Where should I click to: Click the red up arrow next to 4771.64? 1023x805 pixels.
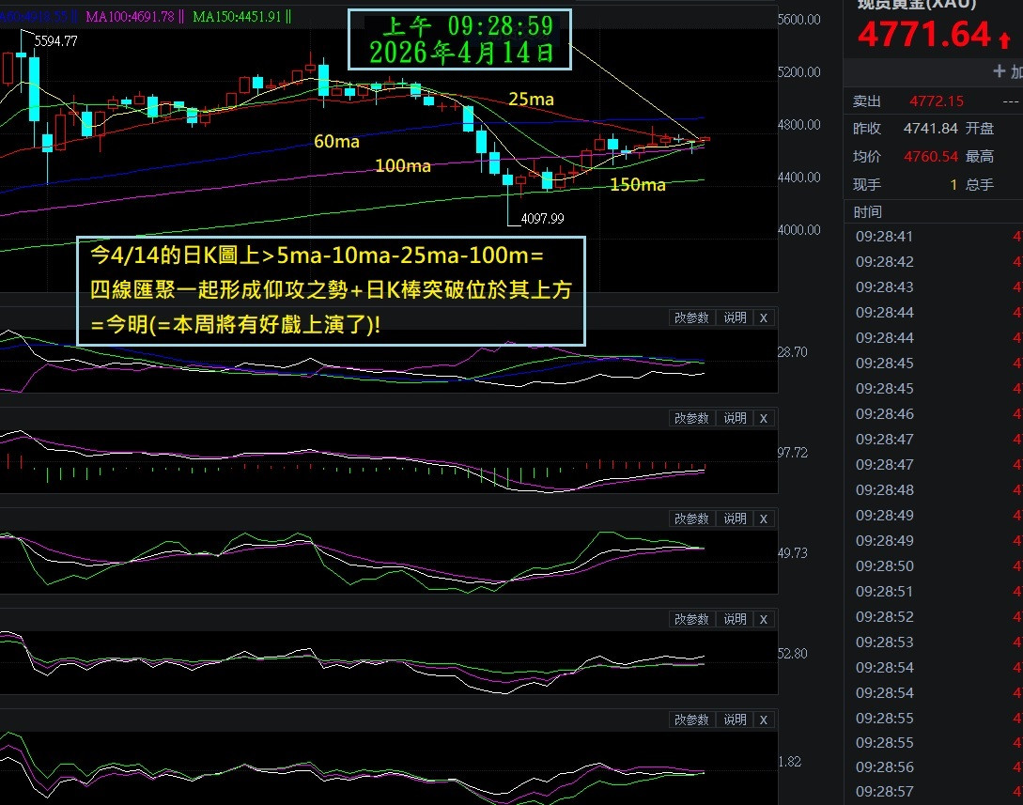1005,39
